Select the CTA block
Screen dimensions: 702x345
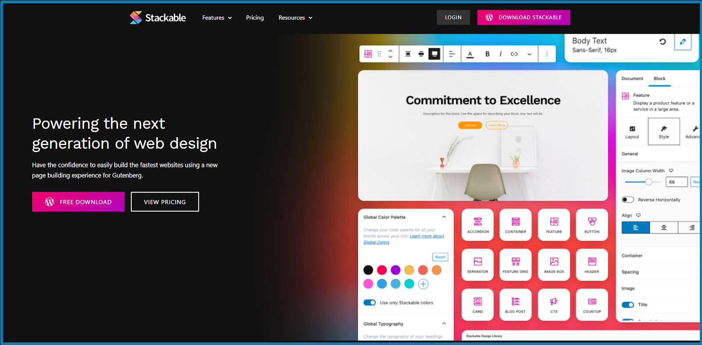[x=554, y=305]
